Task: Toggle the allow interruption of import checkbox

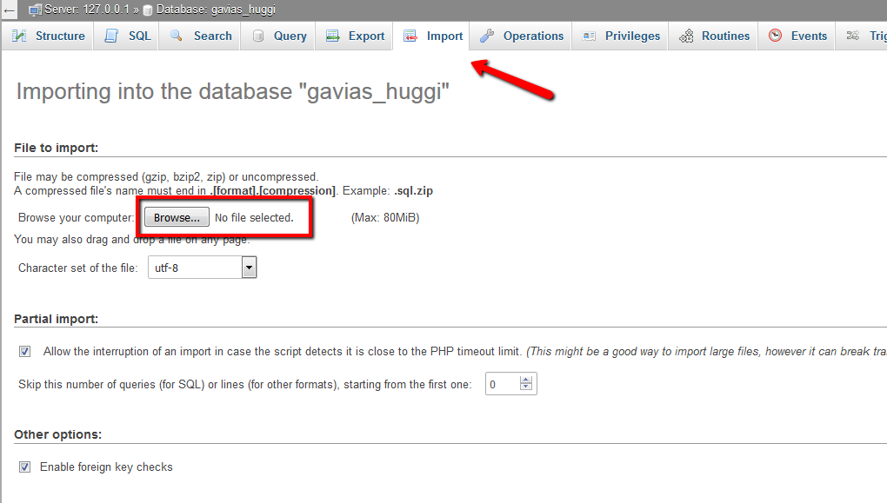Action: [x=25, y=352]
